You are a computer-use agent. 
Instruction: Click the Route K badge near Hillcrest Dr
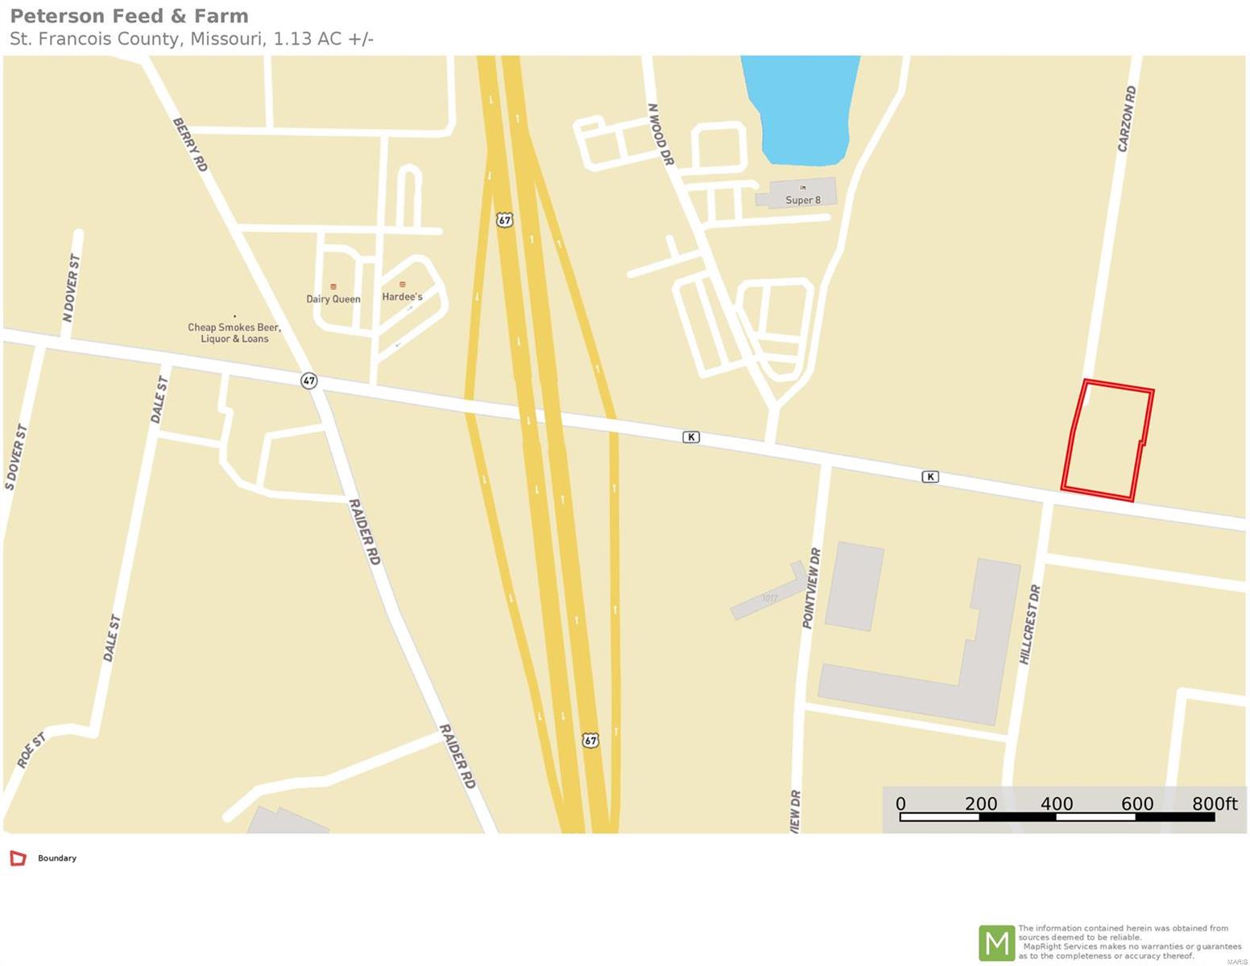pyautogui.click(x=930, y=477)
